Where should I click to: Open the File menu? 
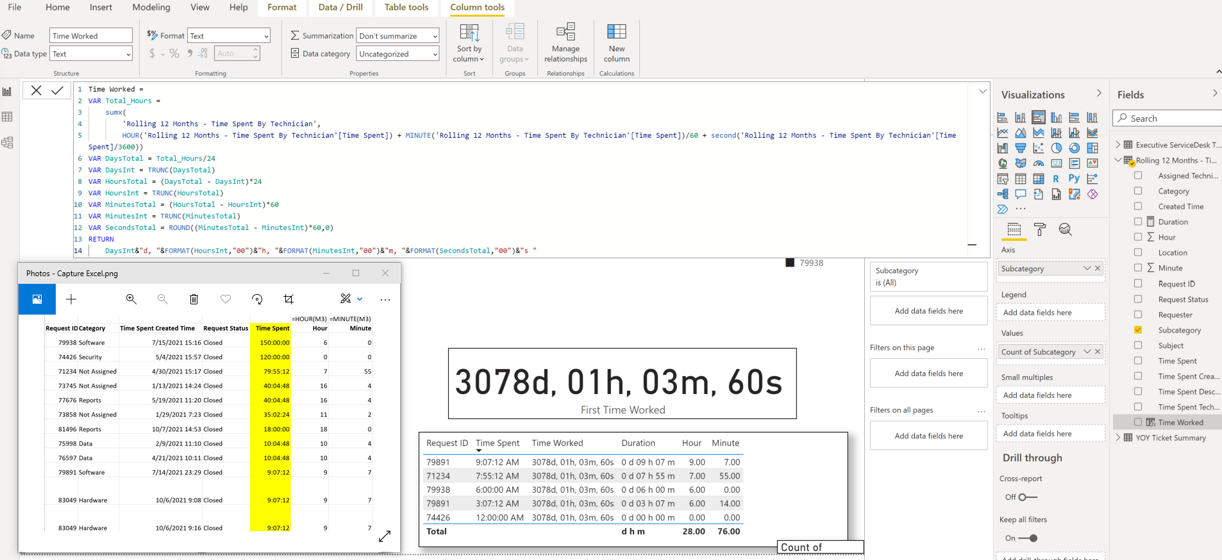click(x=15, y=7)
